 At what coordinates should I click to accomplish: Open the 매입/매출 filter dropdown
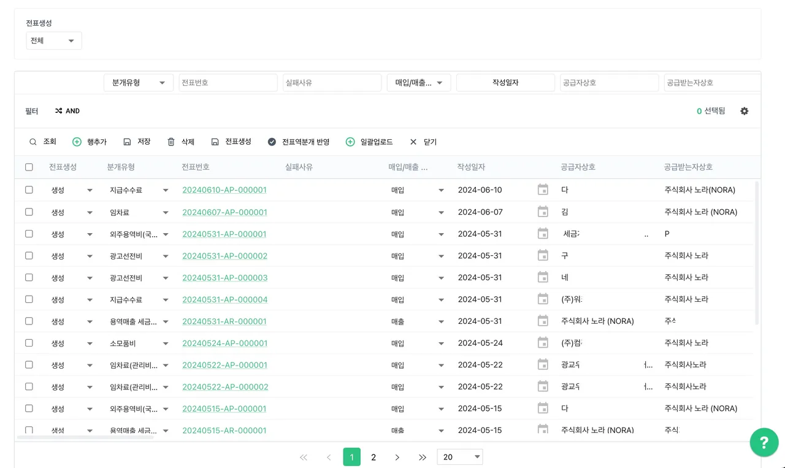click(x=419, y=82)
